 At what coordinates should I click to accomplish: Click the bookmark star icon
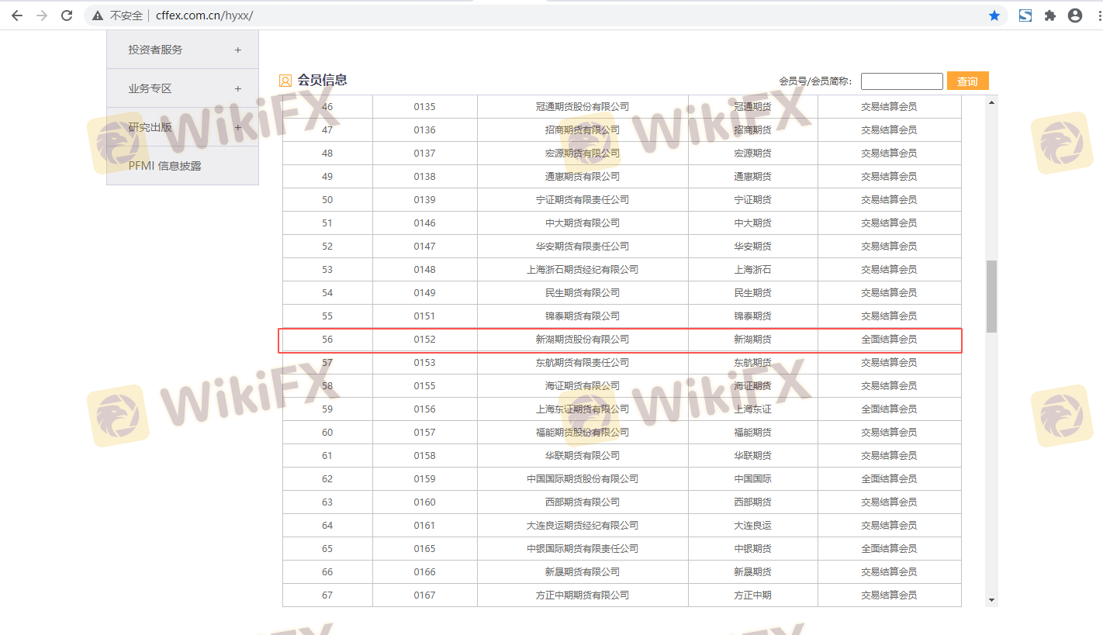(994, 16)
